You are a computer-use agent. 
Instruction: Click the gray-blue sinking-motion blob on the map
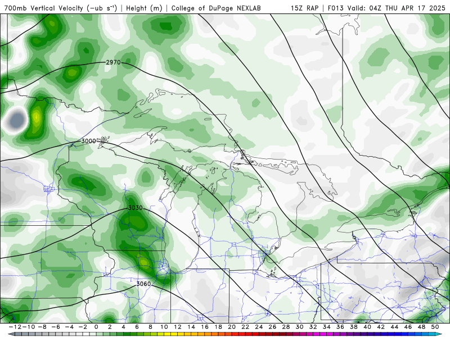click(16, 120)
